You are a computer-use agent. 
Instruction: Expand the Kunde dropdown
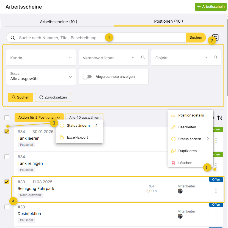click(x=41, y=58)
